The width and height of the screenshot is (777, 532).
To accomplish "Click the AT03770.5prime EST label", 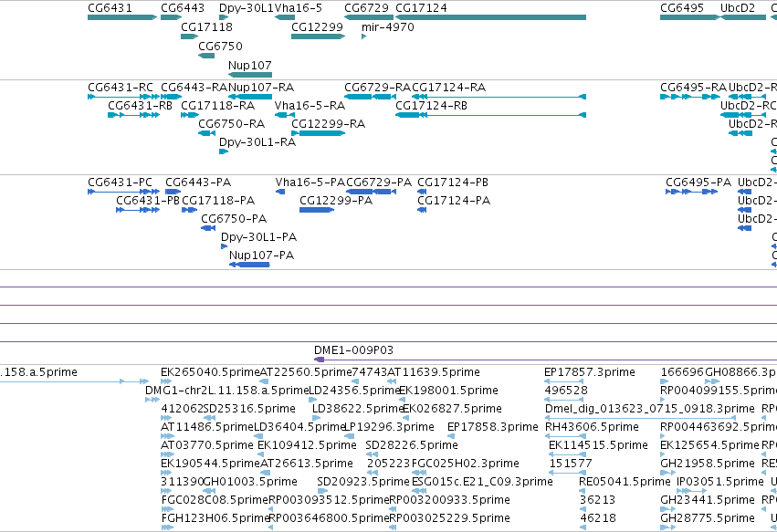I will click(x=207, y=444).
